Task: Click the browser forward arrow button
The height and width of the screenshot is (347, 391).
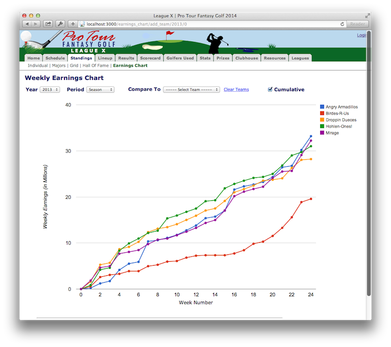Action: click(36, 23)
